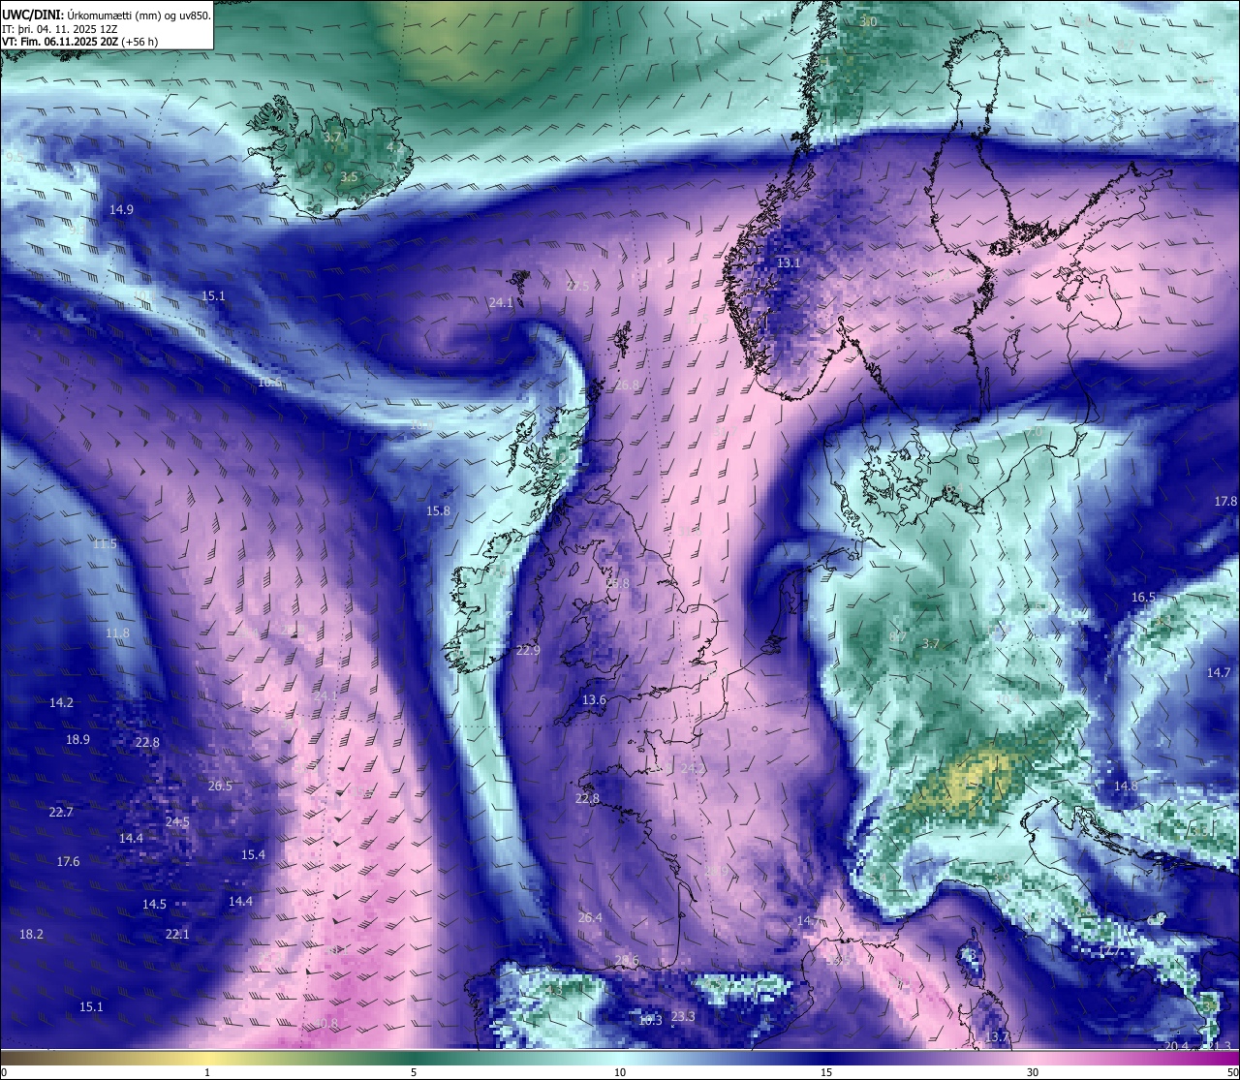Click the 14.5 value label at lower left
The width and height of the screenshot is (1240, 1080).
[154, 905]
